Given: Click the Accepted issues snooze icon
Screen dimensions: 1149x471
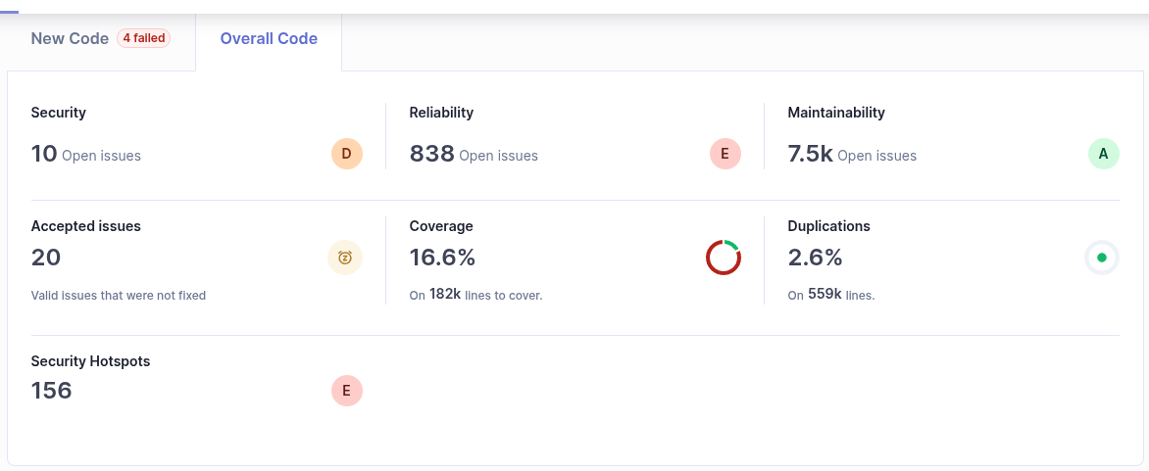Looking at the screenshot, I should pos(345,258).
